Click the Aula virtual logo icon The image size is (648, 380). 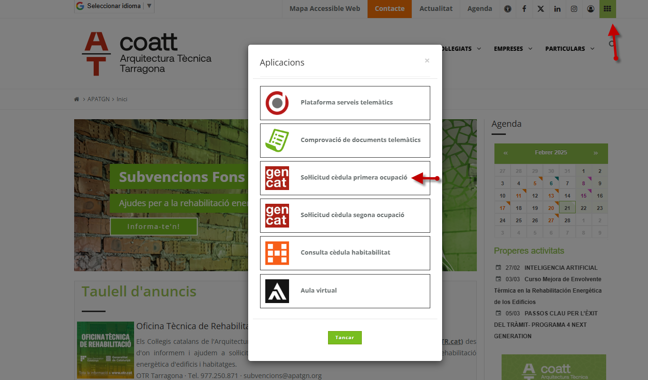point(277,291)
